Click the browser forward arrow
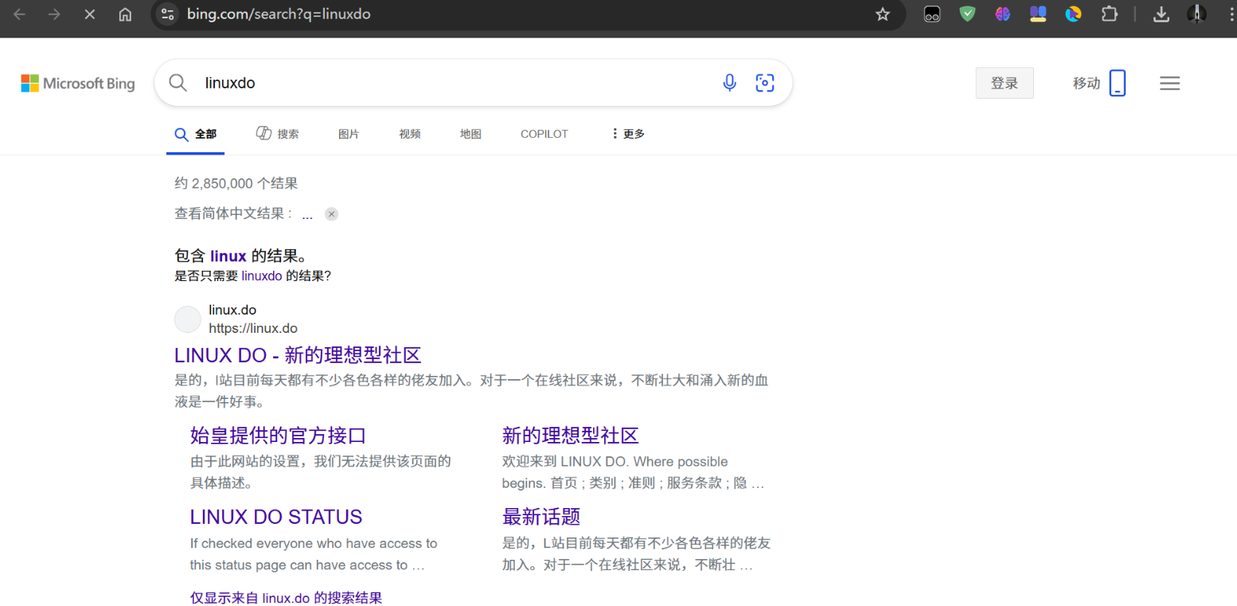 point(54,14)
